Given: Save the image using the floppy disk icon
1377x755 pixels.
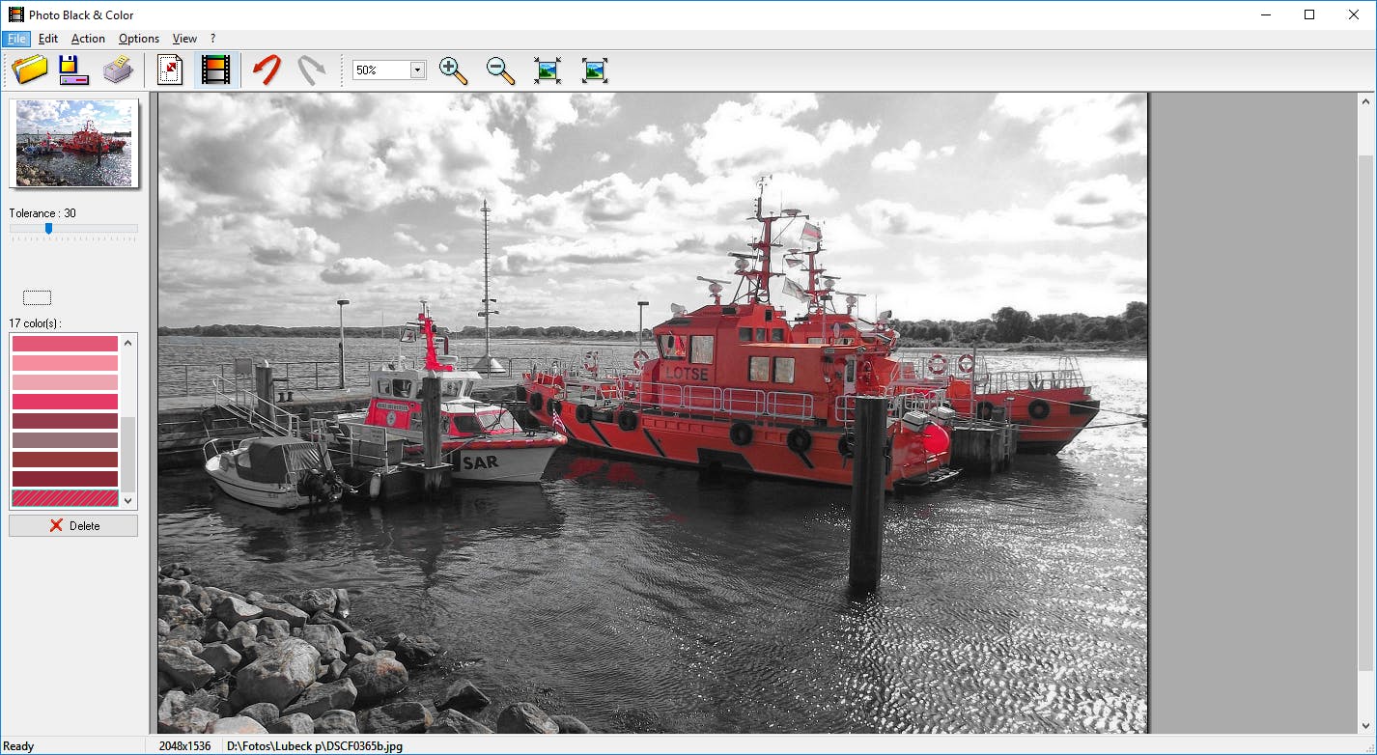Looking at the screenshot, I should pyautogui.click(x=73, y=70).
